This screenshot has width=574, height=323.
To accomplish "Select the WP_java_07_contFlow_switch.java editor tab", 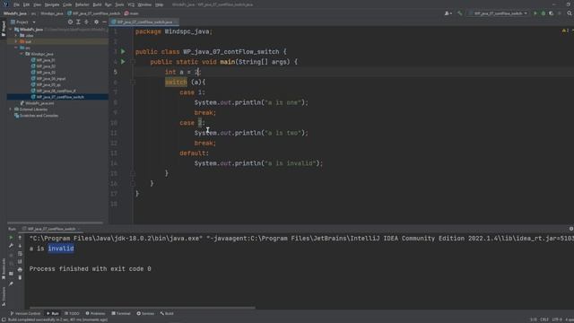I will (x=144, y=22).
